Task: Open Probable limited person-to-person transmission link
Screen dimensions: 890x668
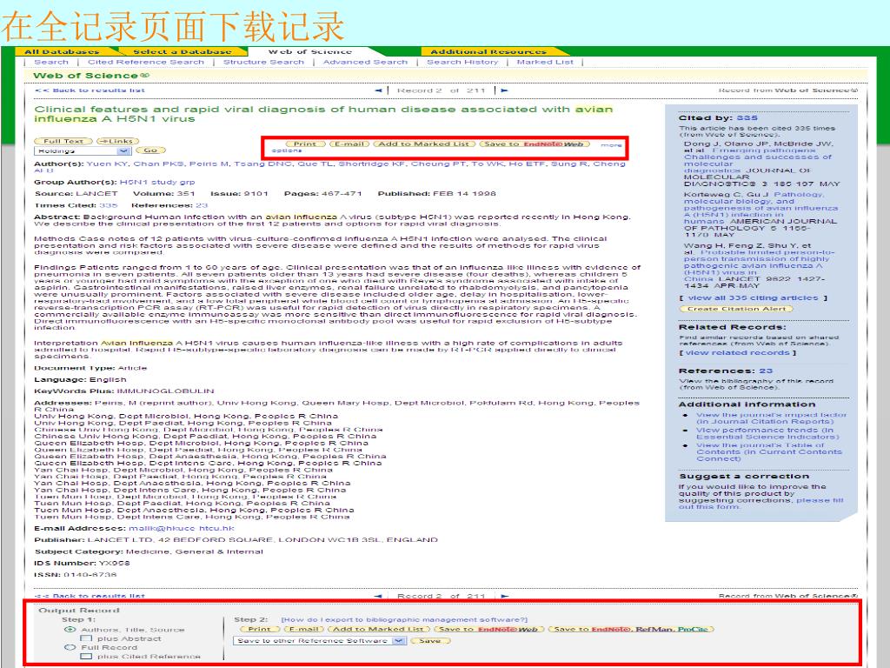Action: coord(759,265)
